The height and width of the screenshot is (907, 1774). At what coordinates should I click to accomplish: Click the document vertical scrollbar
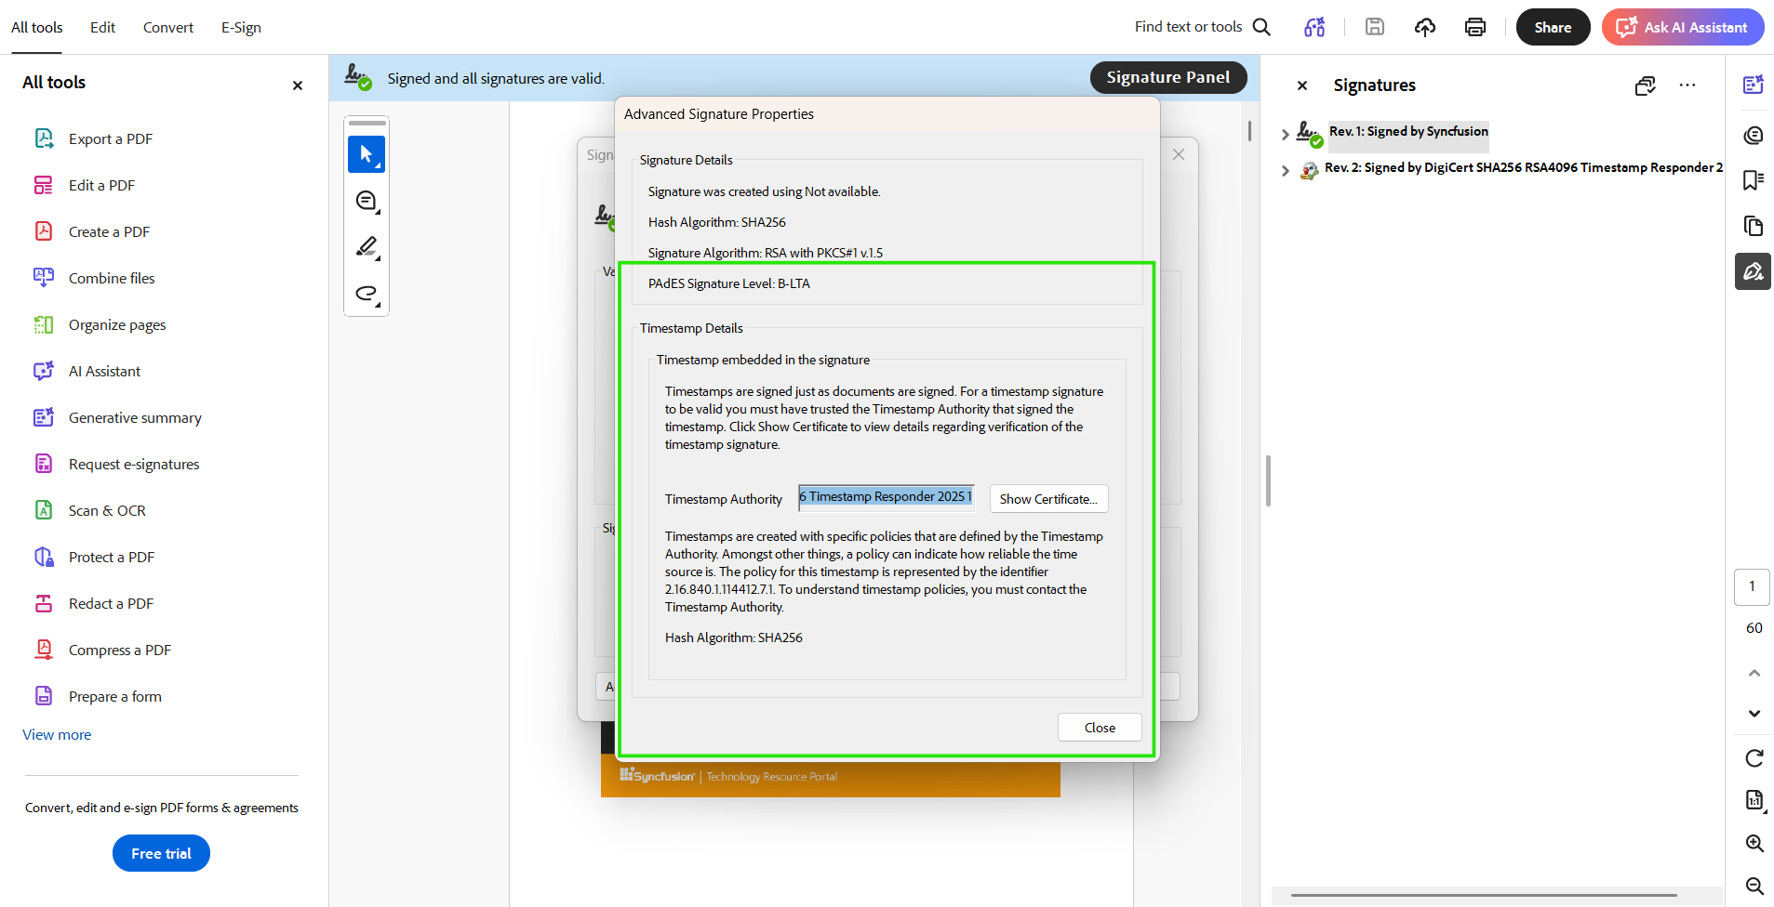pos(1249,131)
